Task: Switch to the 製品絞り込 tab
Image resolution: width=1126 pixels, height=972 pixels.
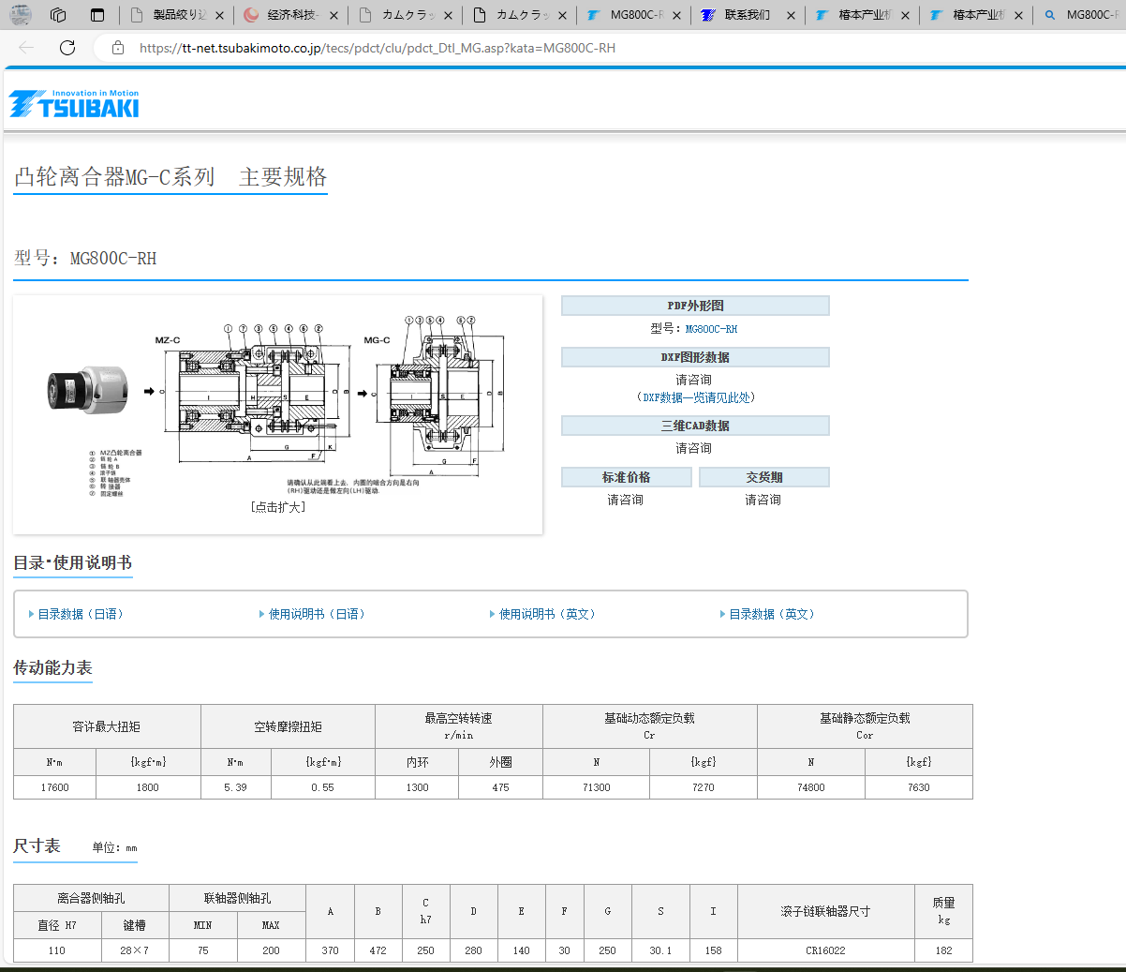Action: pyautogui.click(x=178, y=15)
